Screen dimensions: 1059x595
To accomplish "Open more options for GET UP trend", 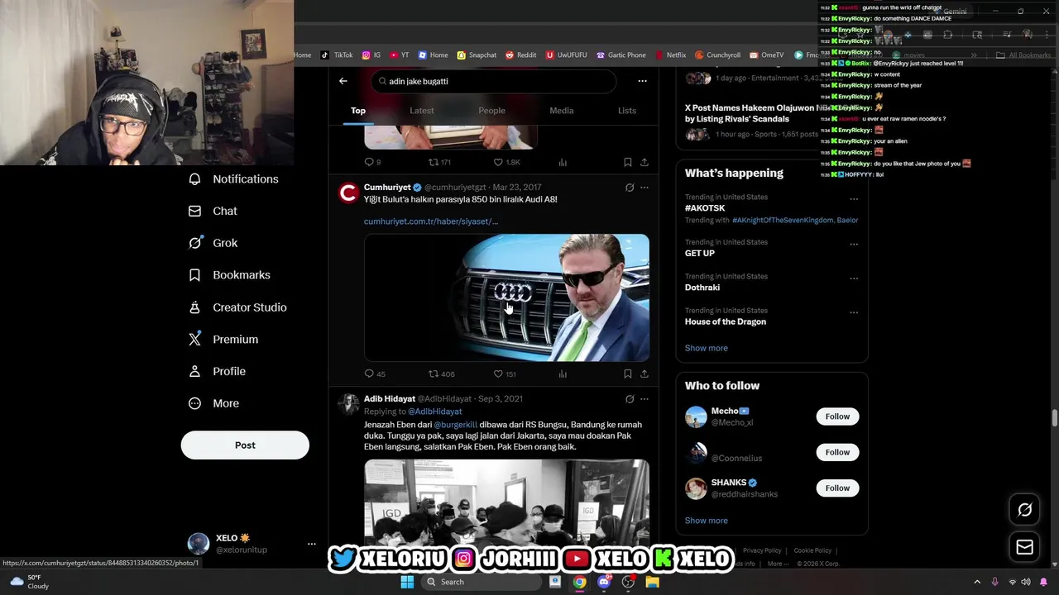I will (x=854, y=245).
